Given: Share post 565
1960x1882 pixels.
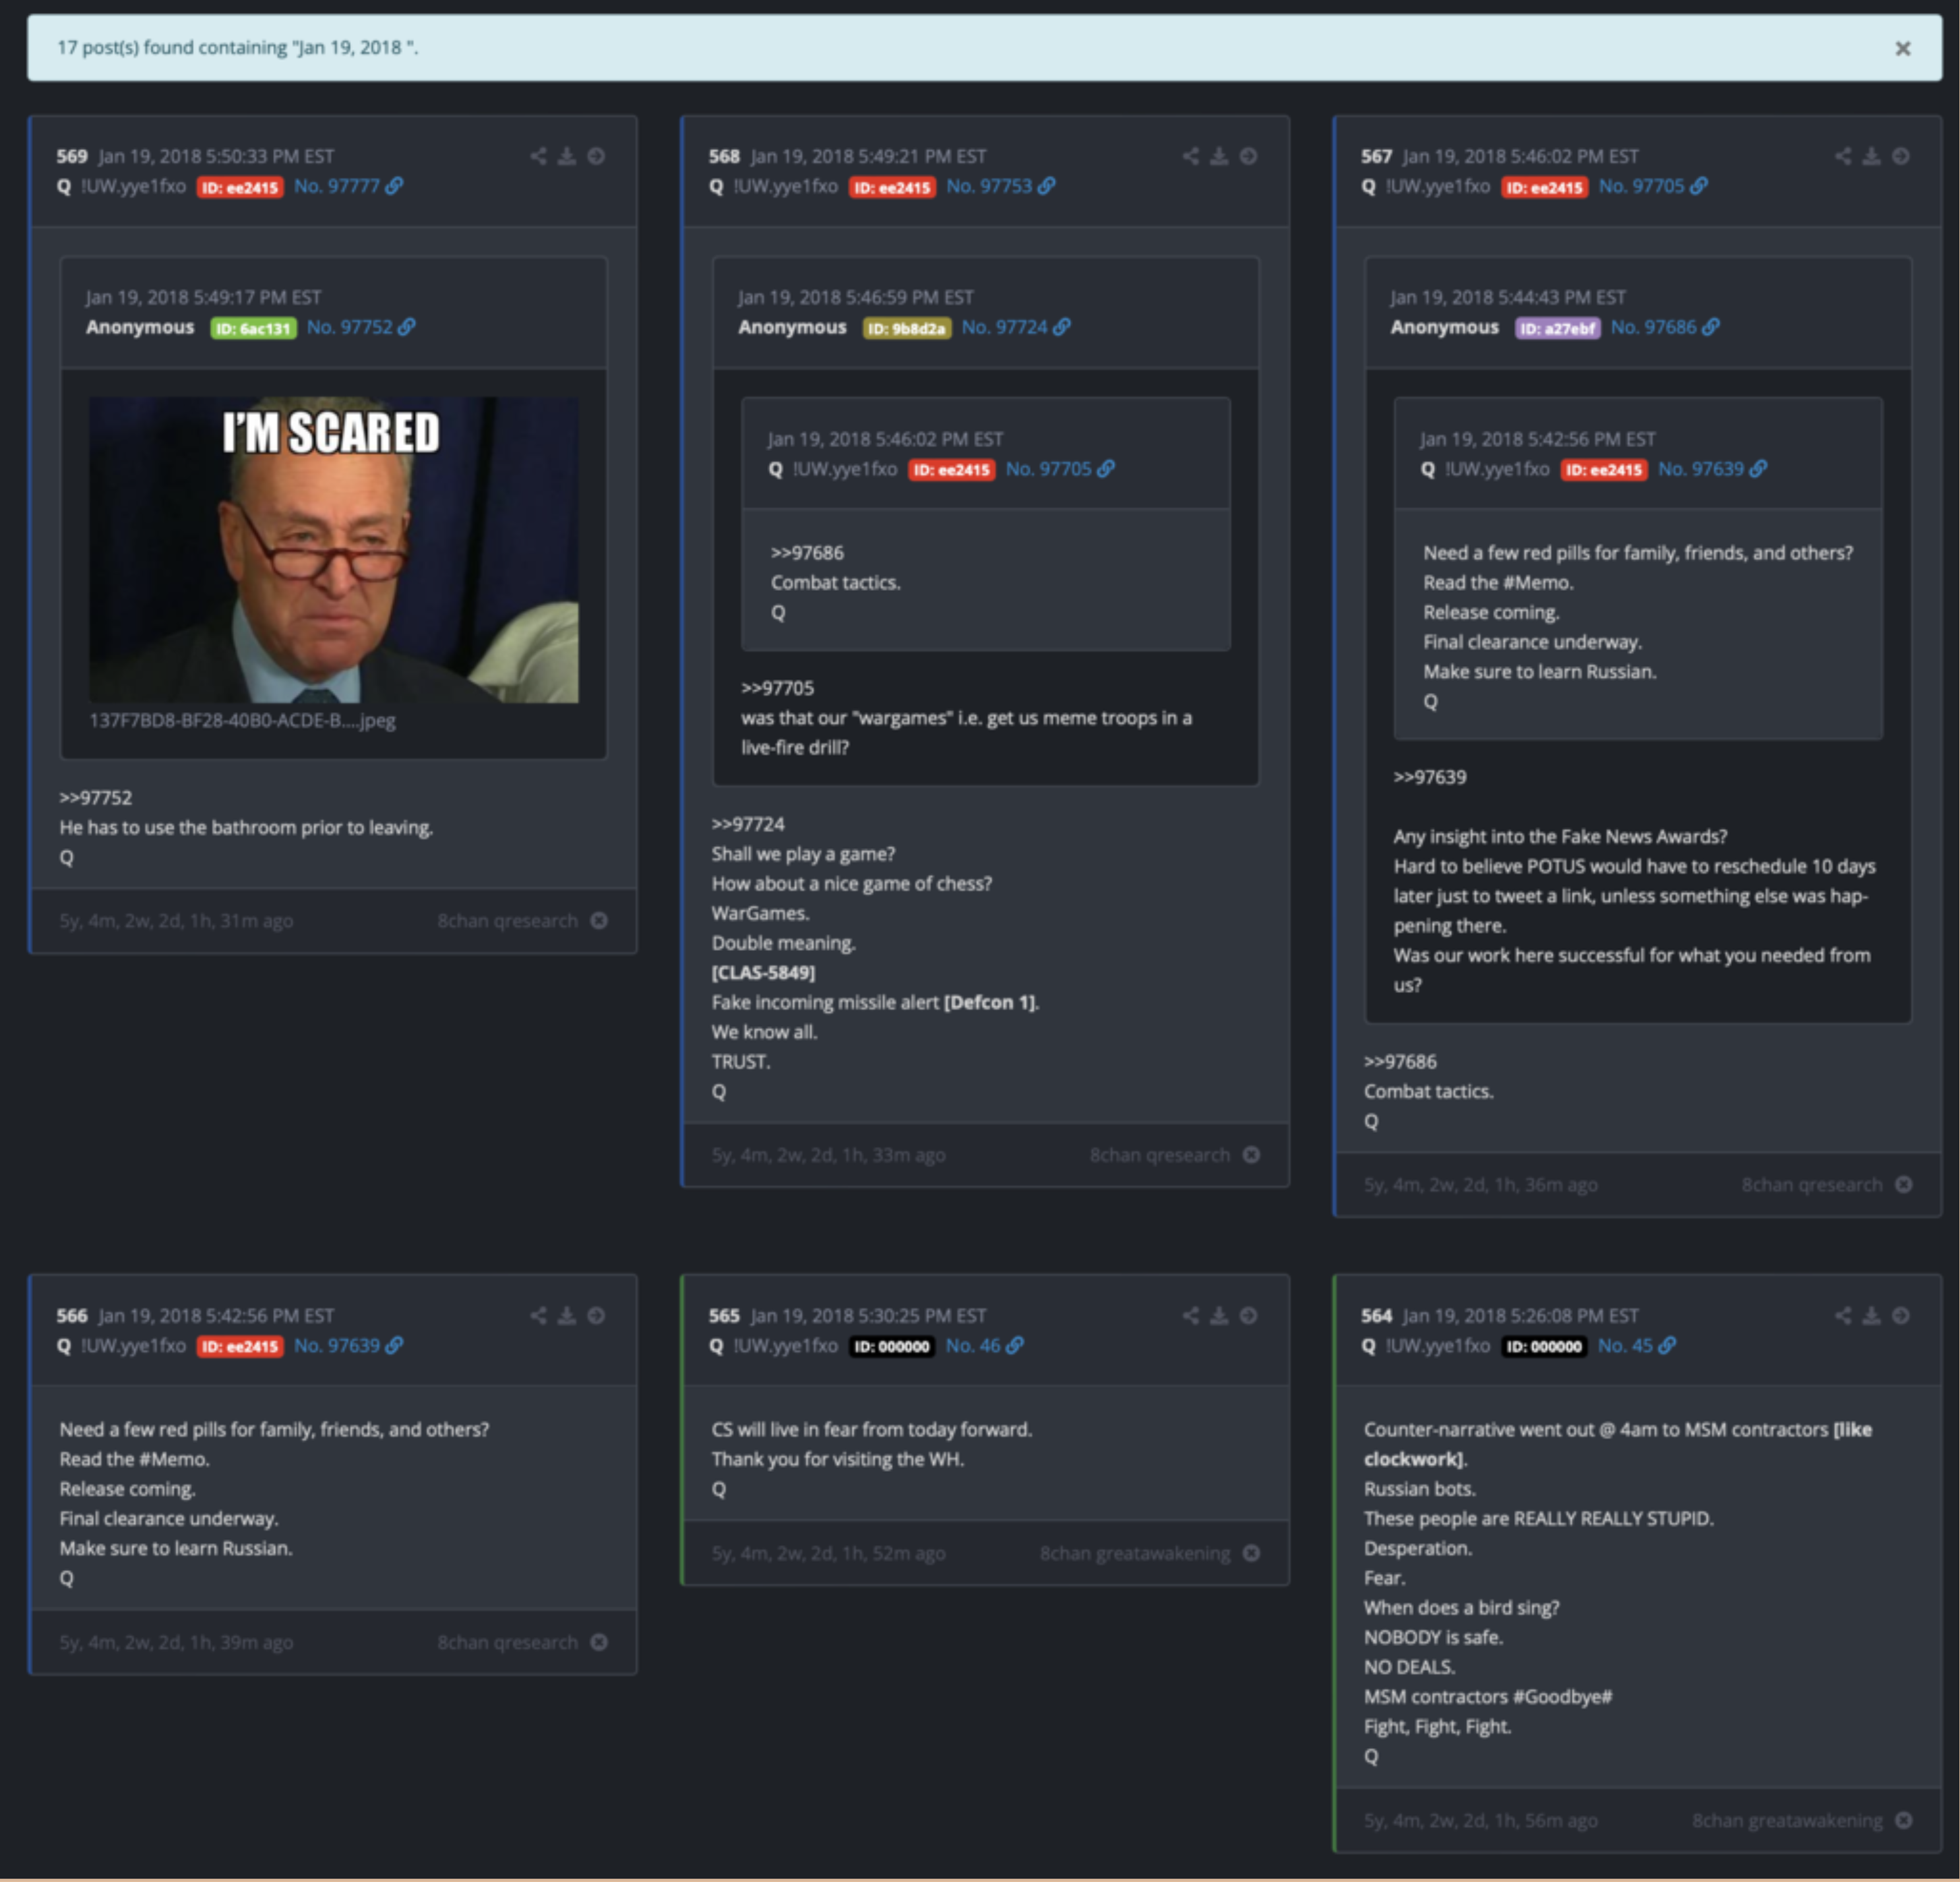Looking at the screenshot, I should (1190, 1315).
